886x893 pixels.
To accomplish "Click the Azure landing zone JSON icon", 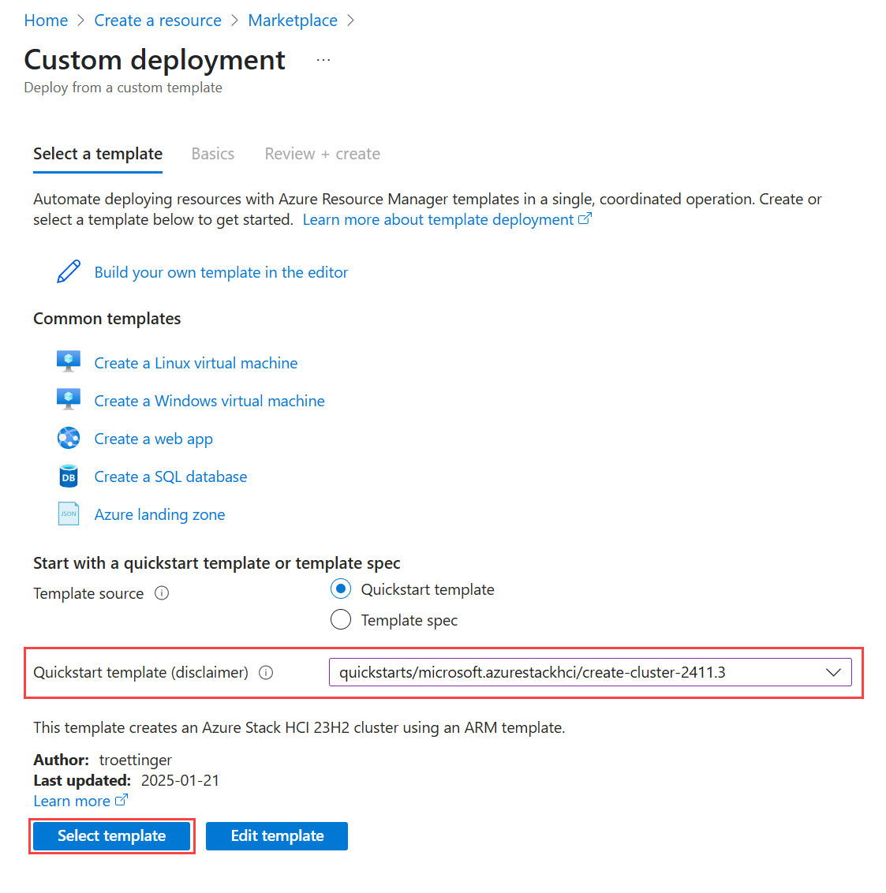I will pos(69,514).
